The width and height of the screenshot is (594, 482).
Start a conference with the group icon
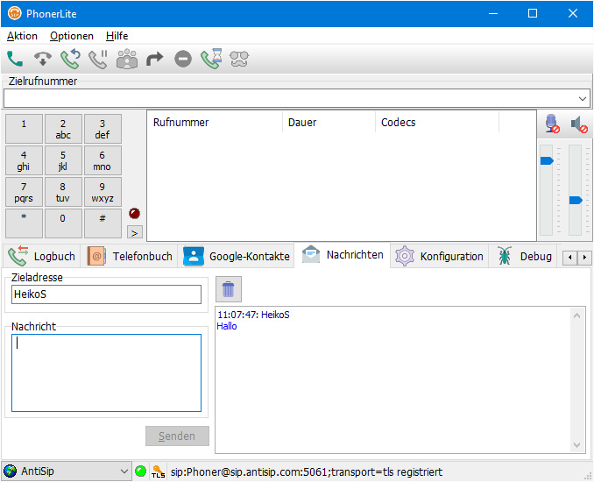tap(127, 60)
